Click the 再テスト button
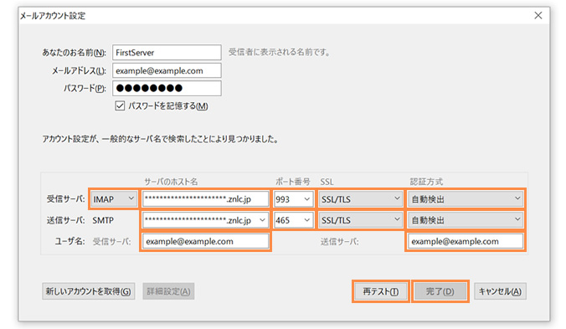Screen dimensions: 566x329 [380, 291]
